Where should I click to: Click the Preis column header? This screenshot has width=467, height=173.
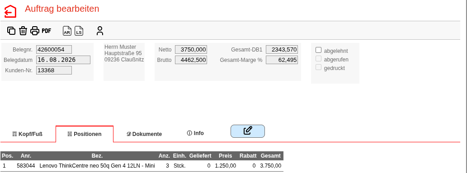[x=225, y=156]
